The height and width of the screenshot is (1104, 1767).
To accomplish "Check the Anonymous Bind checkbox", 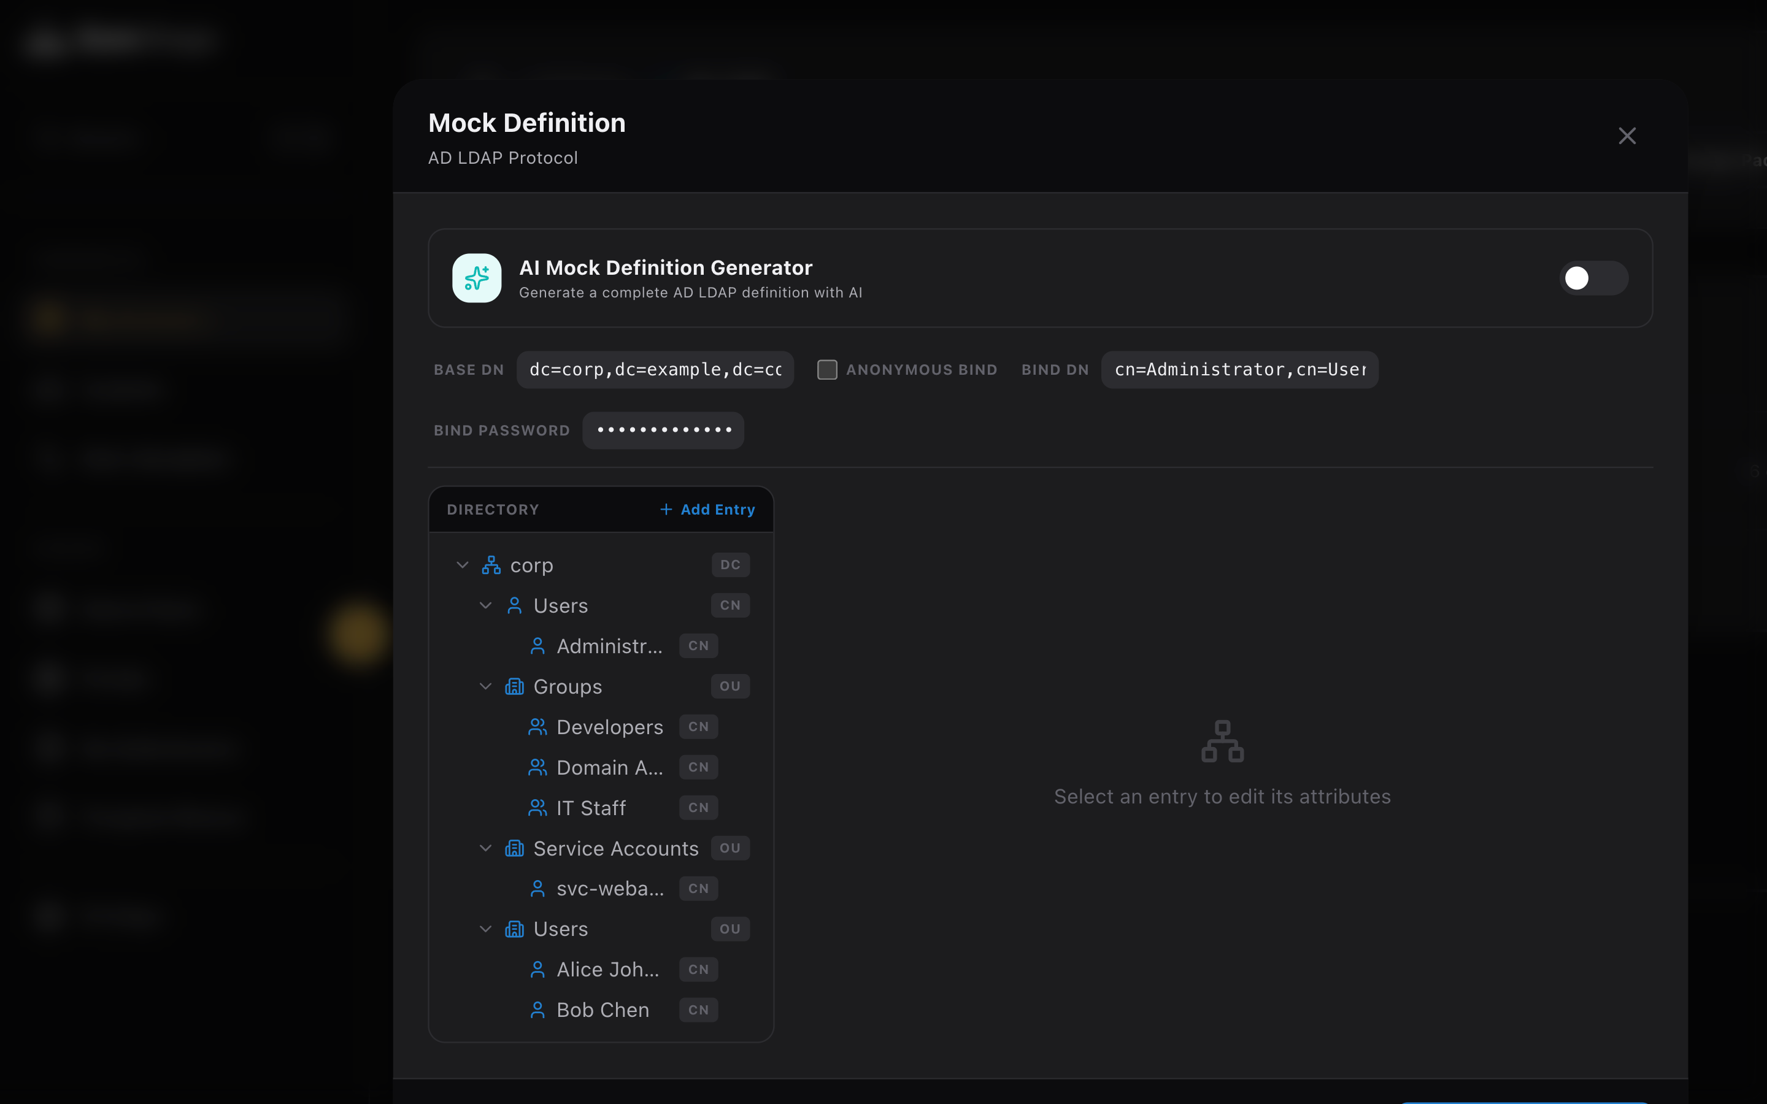I will click(826, 369).
